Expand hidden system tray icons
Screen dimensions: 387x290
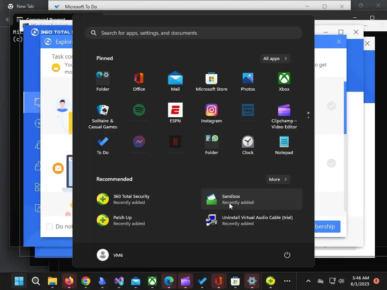click(308, 281)
